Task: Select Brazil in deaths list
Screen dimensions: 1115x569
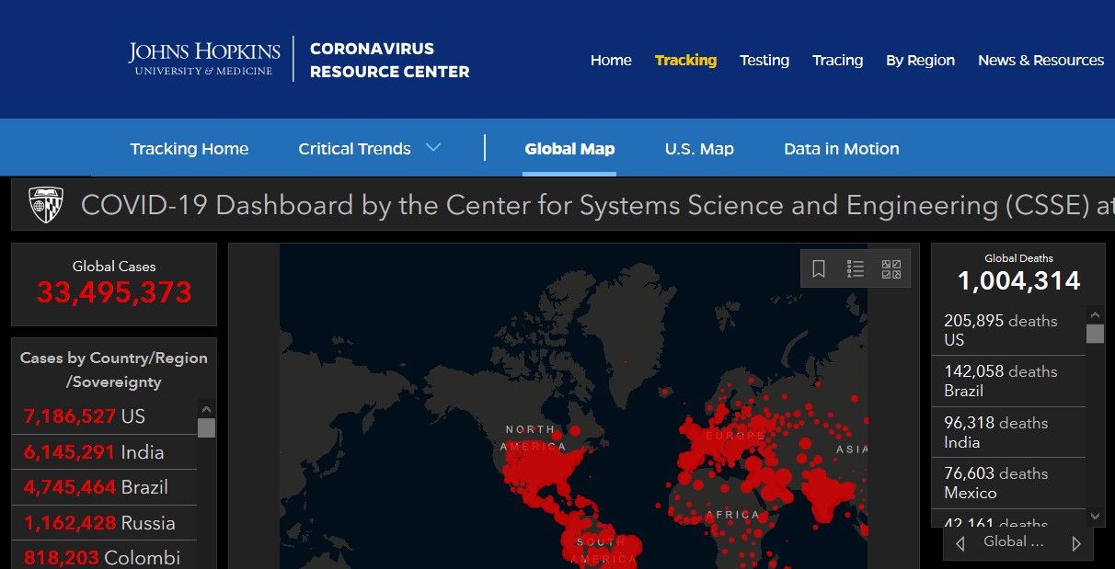Action: pyautogui.click(x=1008, y=381)
